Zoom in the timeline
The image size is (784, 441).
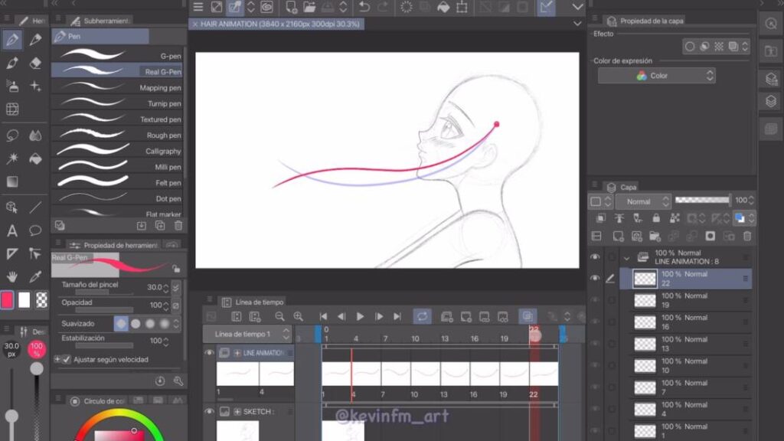click(299, 316)
